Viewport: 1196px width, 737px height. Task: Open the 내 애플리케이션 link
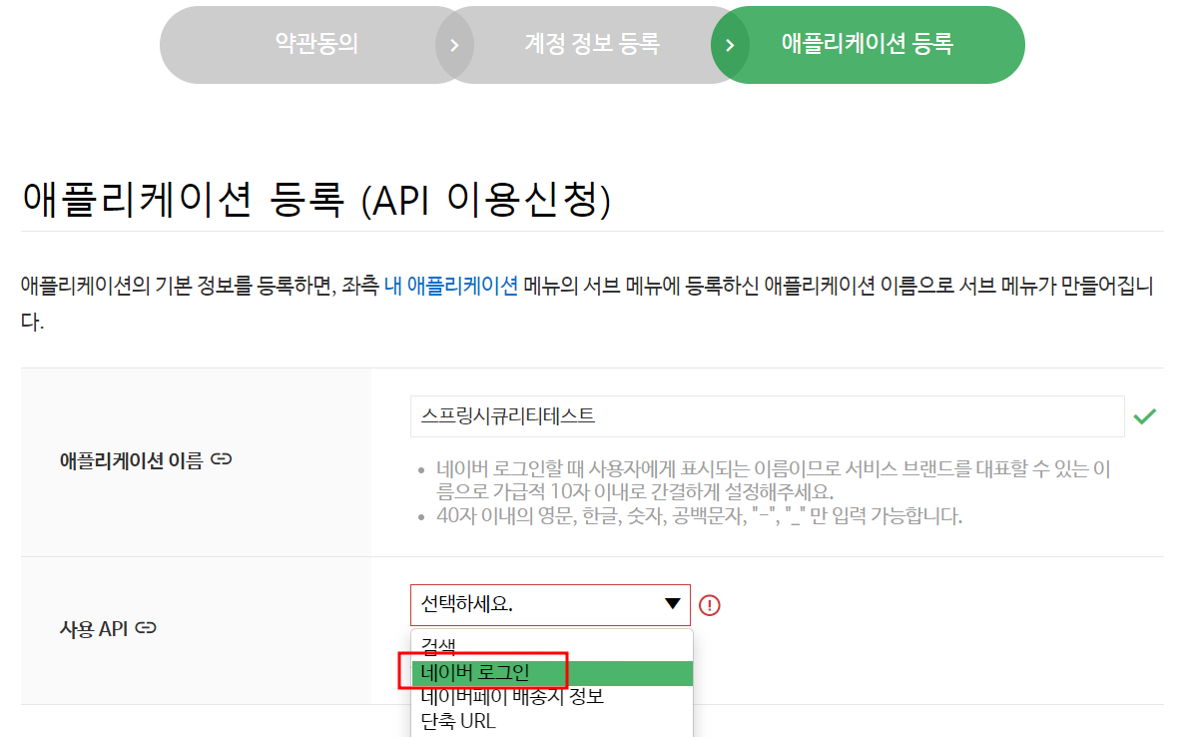coord(451,286)
